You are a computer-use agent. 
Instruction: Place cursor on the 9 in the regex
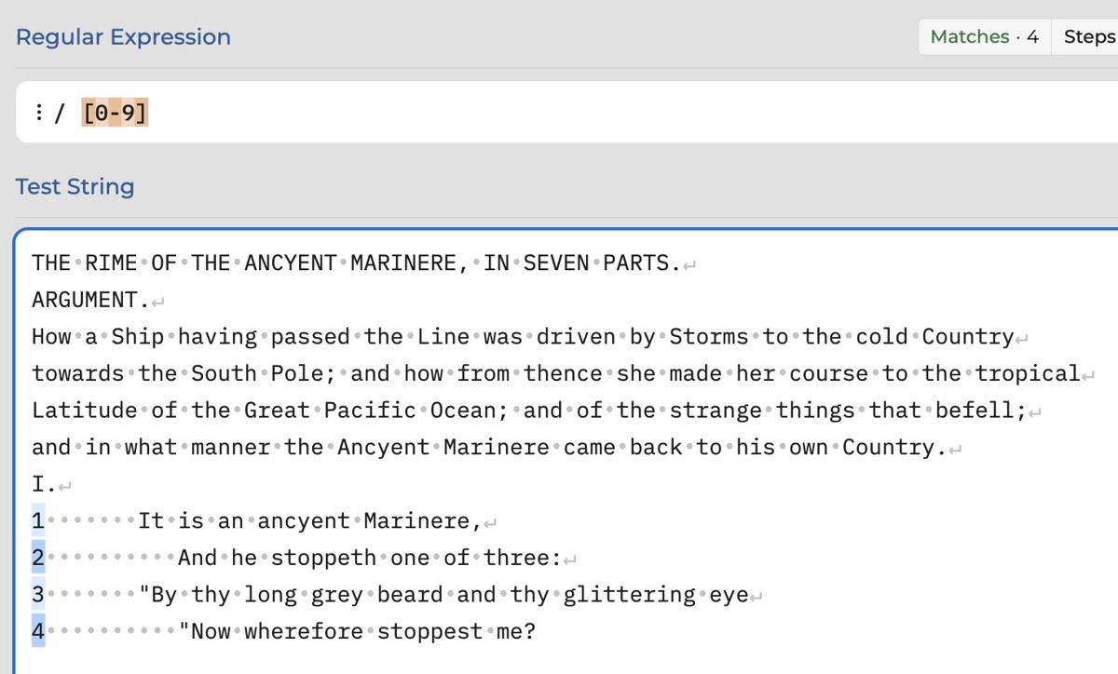pos(128,114)
